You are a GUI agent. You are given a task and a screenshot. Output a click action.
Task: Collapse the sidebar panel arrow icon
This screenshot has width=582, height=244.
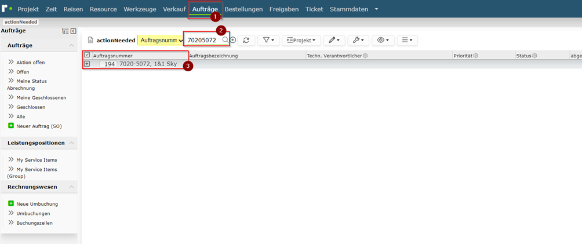click(x=73, y=31)
